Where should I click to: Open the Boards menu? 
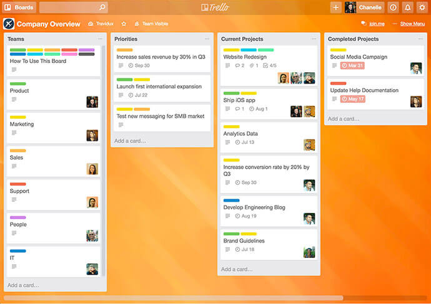click(19, 7)
